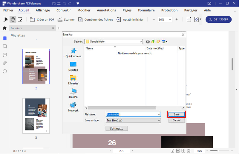Open the thumbnails panel icon

(5, 38)
